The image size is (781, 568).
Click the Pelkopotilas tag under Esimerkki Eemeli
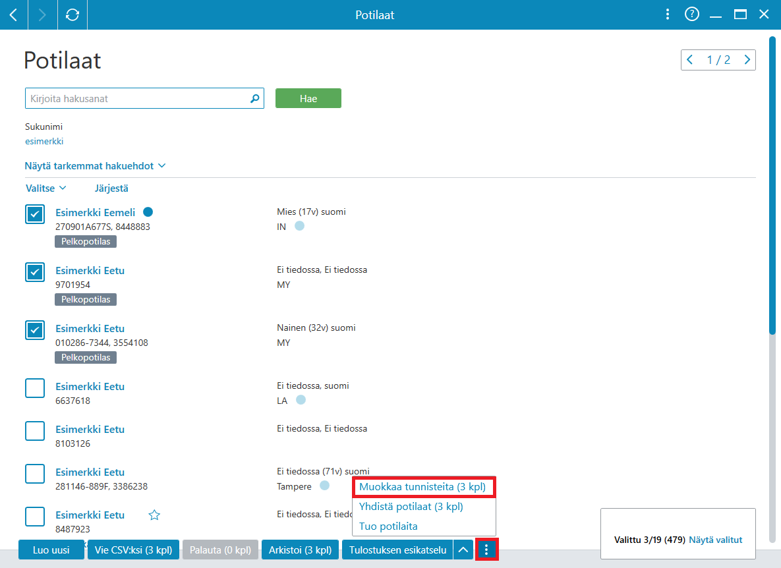click(86, 241)
